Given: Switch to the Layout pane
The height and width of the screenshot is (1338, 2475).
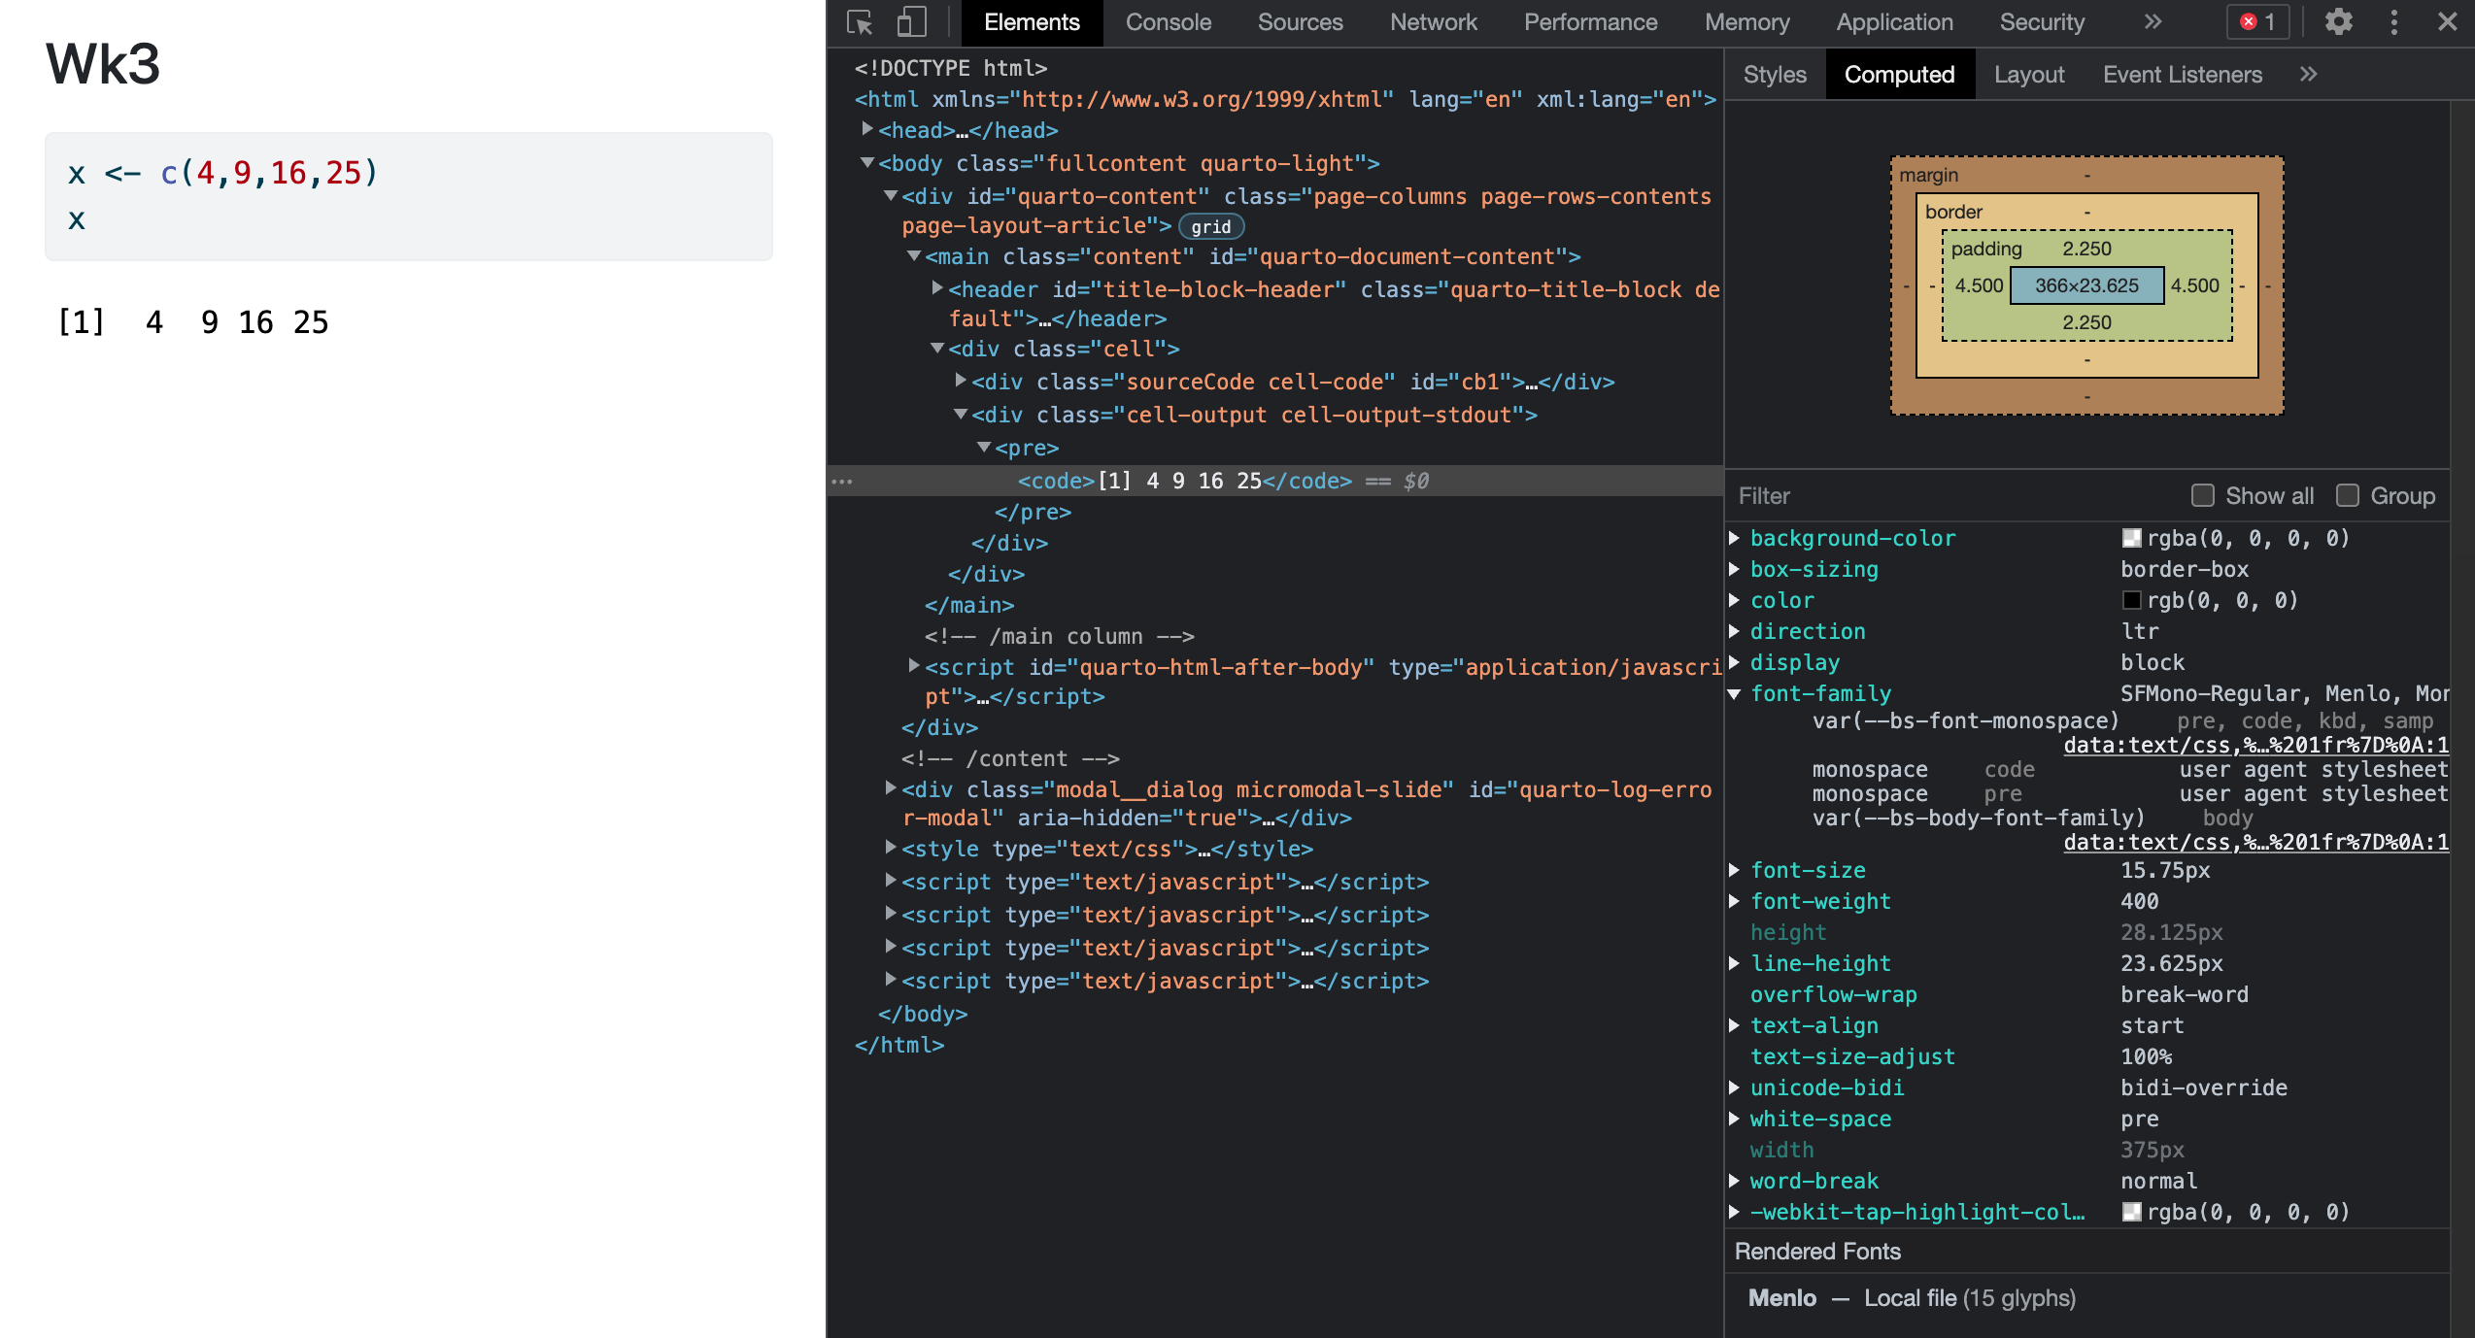Looking at the screenshot, I should point(2029,75).
